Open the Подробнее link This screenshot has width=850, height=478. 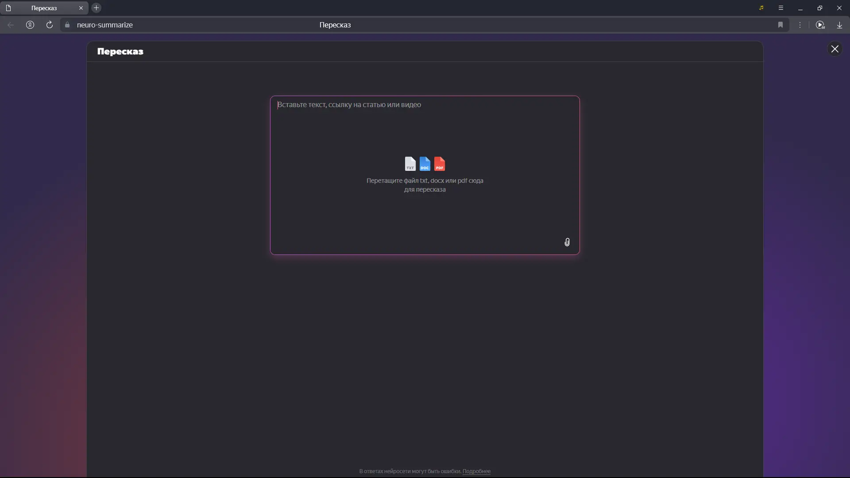tap(476, 471)
